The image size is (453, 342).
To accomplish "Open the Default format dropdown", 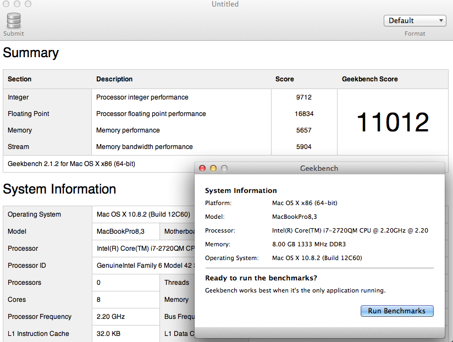I will [x=415, y=21].
